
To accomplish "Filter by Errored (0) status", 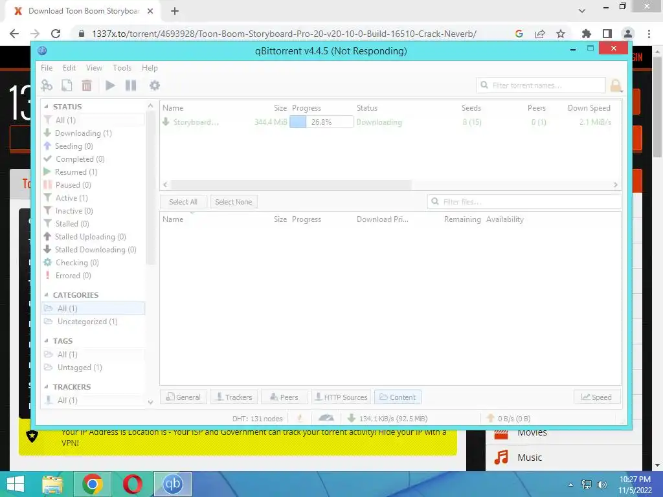I will point(73,276).
